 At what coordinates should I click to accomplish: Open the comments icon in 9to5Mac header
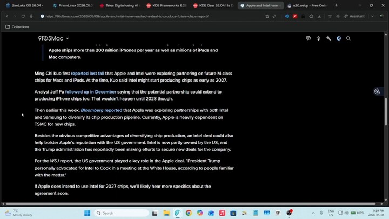tap(308, 38)
